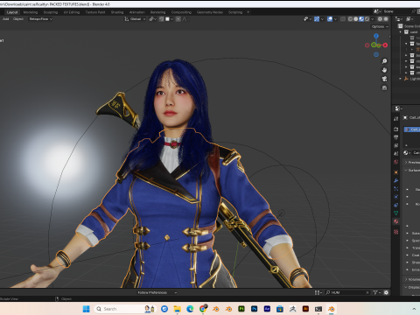Image resolution: width=420 pixels, height=315 pixels.
Task: Click the hand pan view button
Action: [x=384, y=70]
